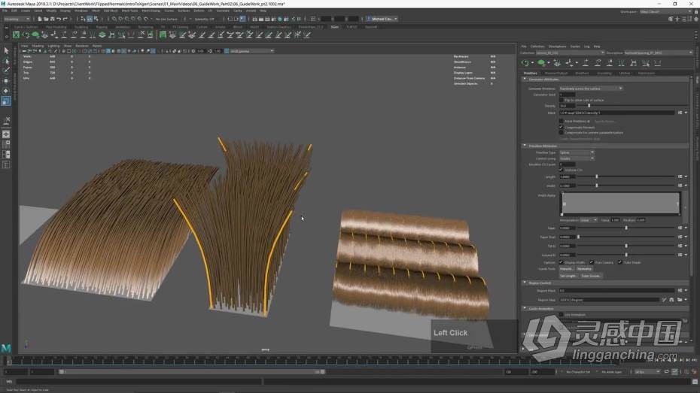700x393 pixels.
Task: Click expression icon beside the Length slider
Action: pos(680,177)
